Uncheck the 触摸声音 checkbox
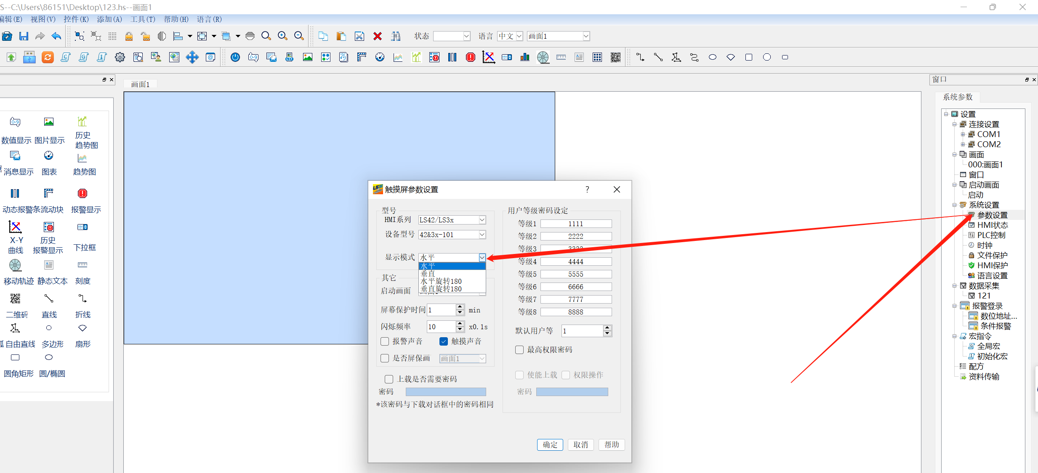The height and width of the screenshot is (473, 1038). click(x=444, y=341)
